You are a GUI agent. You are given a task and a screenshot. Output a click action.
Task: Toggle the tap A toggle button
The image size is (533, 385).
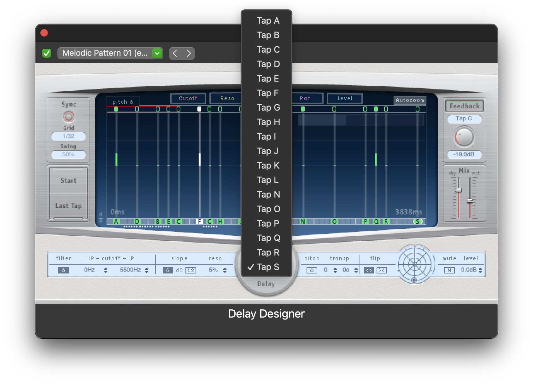[116, 109]
